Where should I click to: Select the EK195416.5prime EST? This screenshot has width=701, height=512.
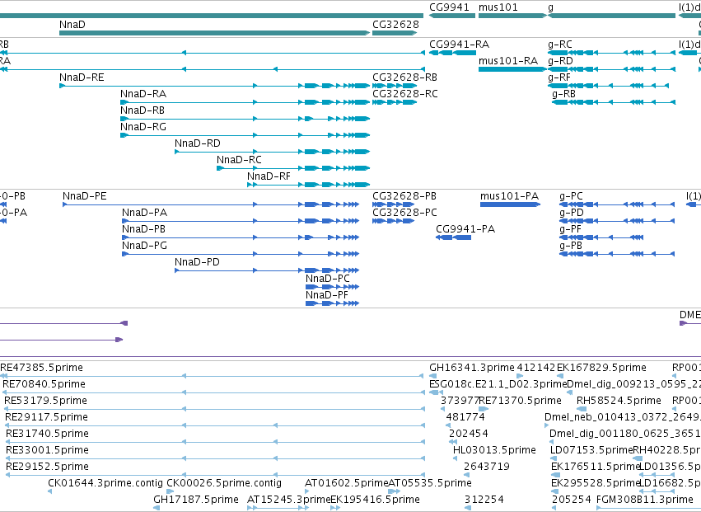335,508
